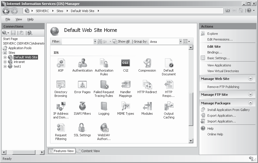Open the Logging feature
This screenshot has width=258, height=163.
coord(104,108)
